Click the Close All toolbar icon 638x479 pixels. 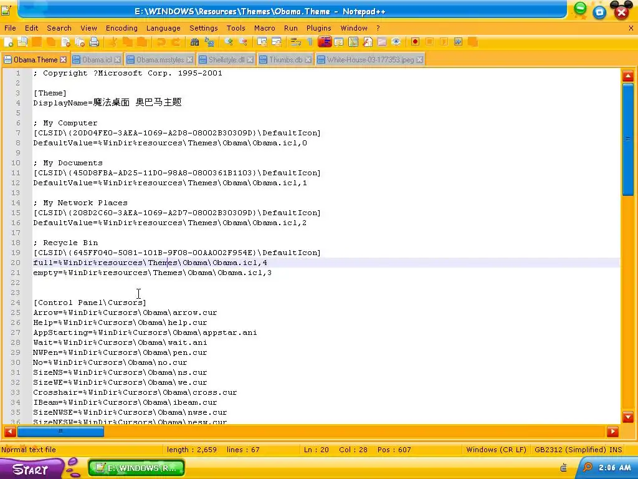pyautogui.click(x=80, y=42)
